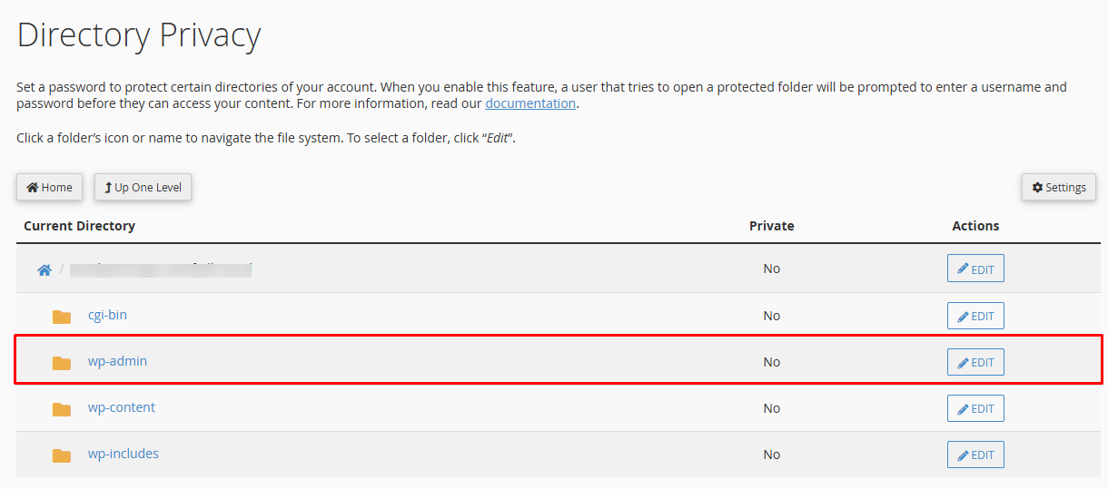Click the Current Directory column header
The height and width of the screenshot is (489, 1108).
80,226
